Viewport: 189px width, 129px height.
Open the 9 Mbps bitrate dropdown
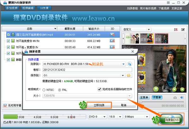pos(147,117)
